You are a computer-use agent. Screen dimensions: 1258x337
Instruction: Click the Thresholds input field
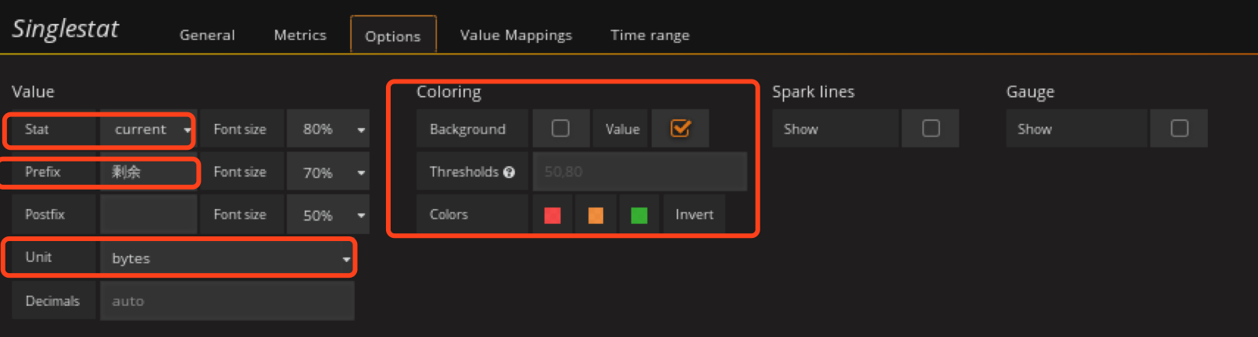click(x=639, y=172)
